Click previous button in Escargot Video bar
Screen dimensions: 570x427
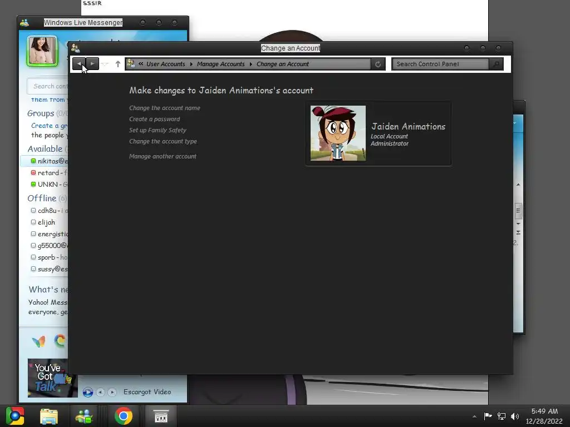coord(100,392)
